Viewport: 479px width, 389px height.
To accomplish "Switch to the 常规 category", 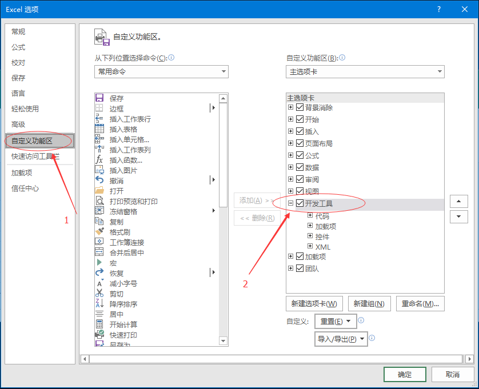I will pyautogui.click(x=18, y=31).
